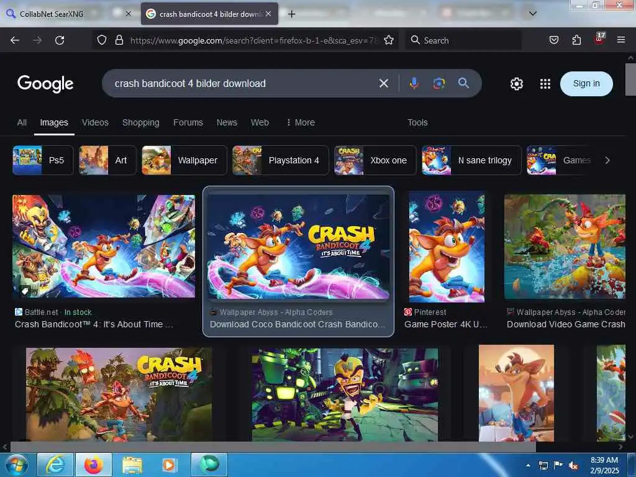Select the Images results tab
Screen dimensions: 636x477
54,122
